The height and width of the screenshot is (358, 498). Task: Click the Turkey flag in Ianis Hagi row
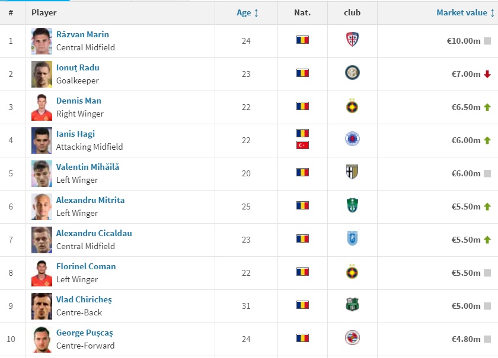coord(302,145)
